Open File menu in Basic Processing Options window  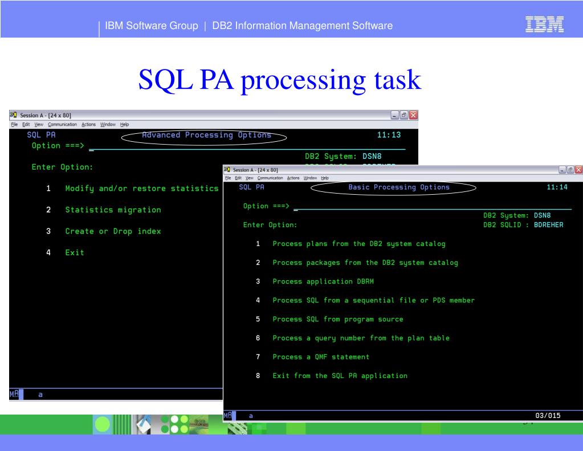point(228,178)
